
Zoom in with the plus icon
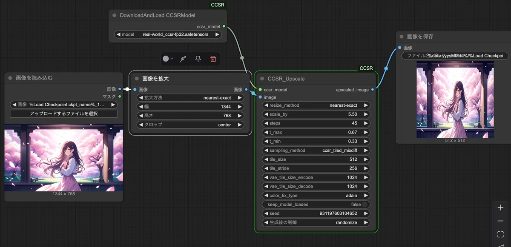(x=500, y=207)
